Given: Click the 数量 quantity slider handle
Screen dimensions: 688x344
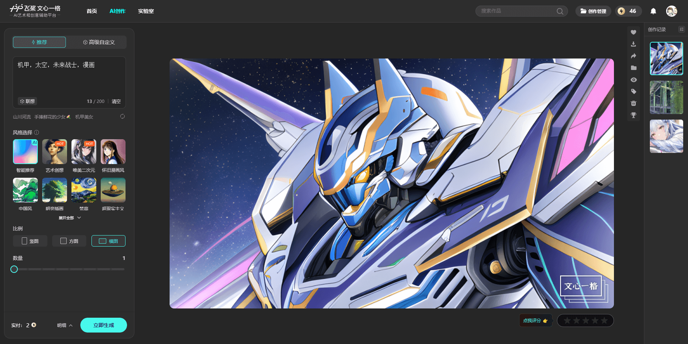Looking at the screenshot, I should pos(14,269).
